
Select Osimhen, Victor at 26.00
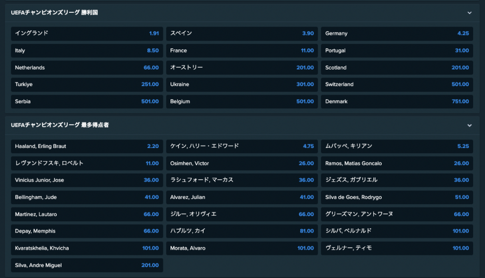(x=242, y=163)
